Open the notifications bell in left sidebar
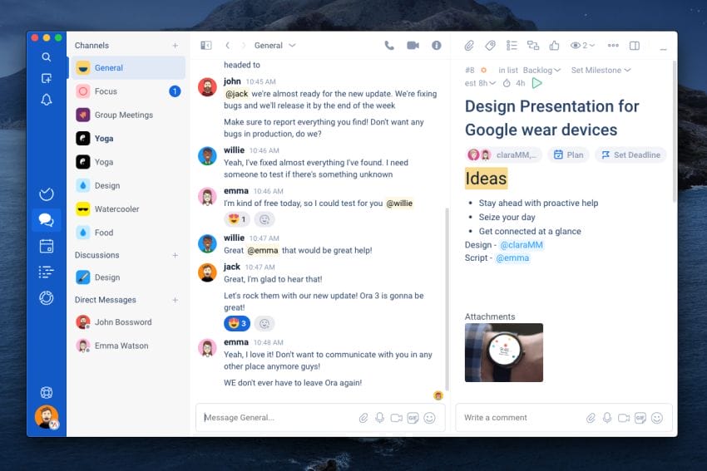Screen dimensions: 707x471 (47, 100)
